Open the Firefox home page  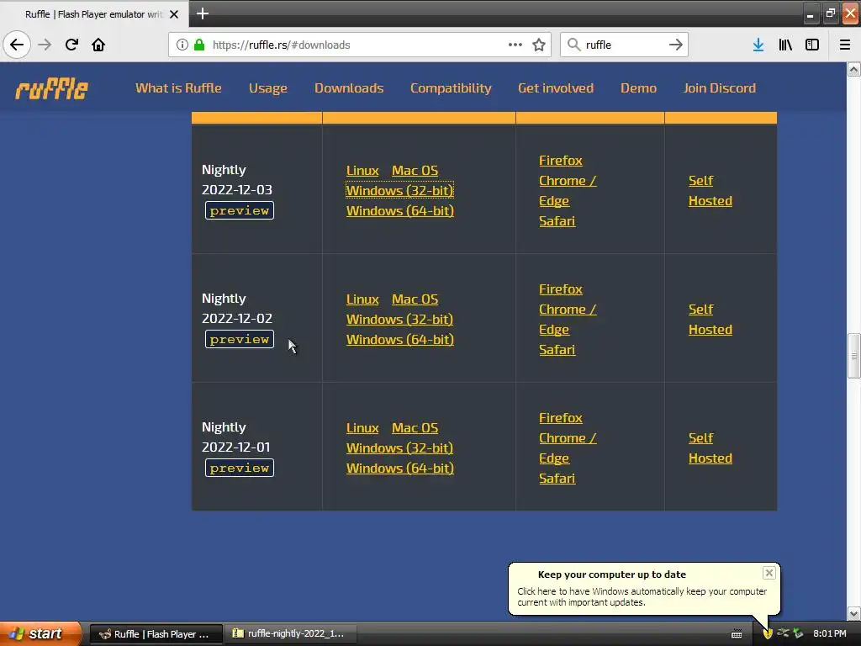(x=98, y=45)
